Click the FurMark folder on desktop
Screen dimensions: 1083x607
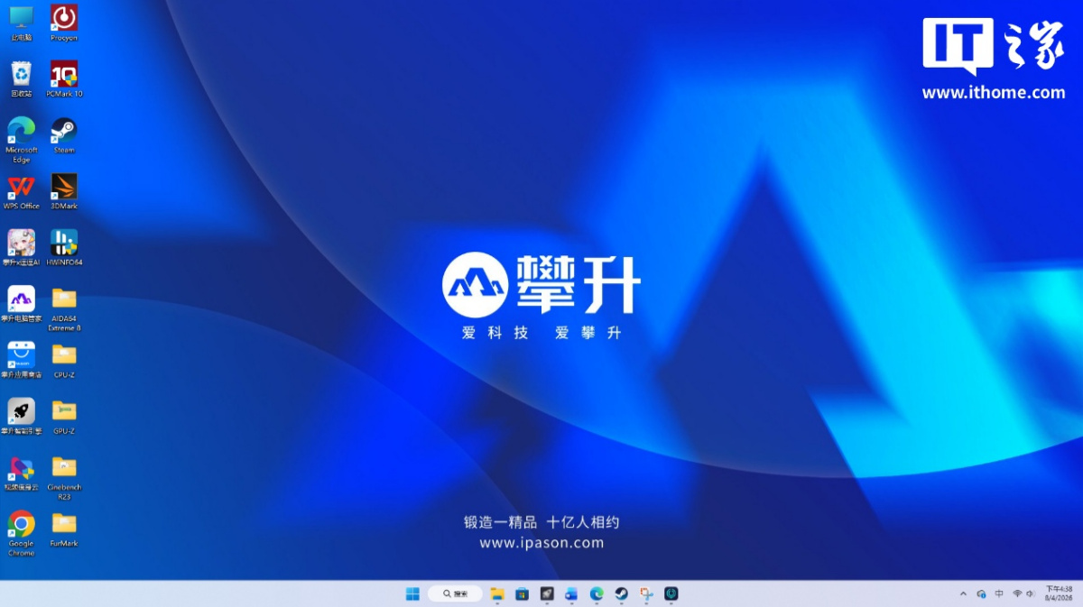pos(64,523)
